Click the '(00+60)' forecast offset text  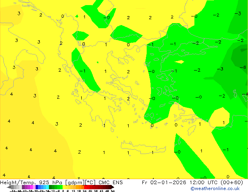[x=232, y=183]
